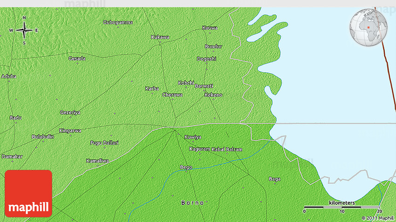Select the Bego town label
The height and width of the screenshot is (222, 396).
coord(186,167)
